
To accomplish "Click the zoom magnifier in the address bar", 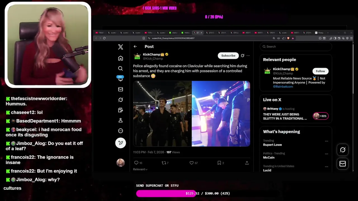I will point(274,38).
